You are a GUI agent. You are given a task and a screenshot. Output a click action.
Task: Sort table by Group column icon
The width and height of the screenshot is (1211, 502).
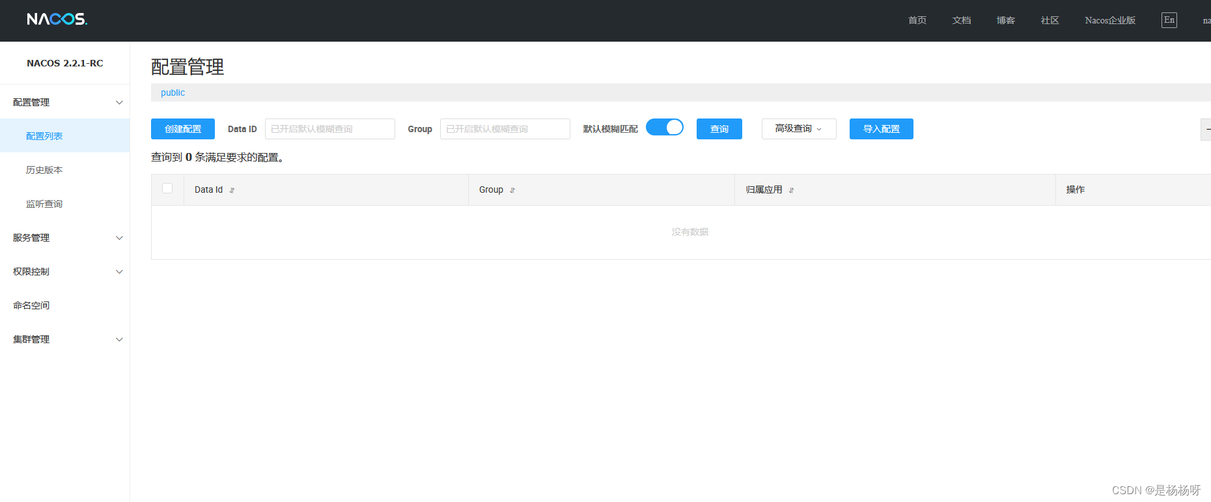512,190
